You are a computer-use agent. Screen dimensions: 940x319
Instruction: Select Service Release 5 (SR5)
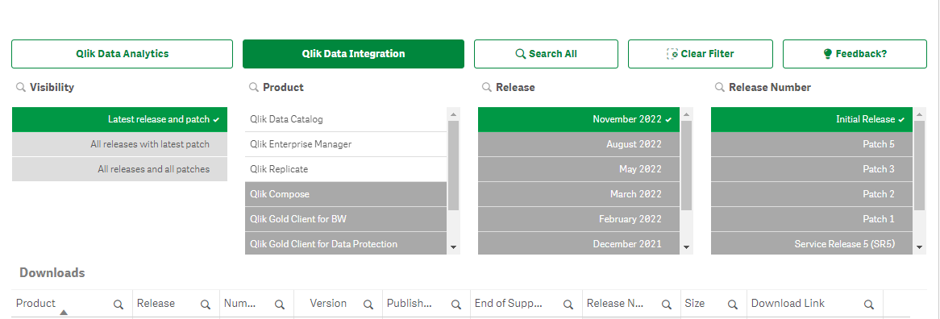(812, 243)
